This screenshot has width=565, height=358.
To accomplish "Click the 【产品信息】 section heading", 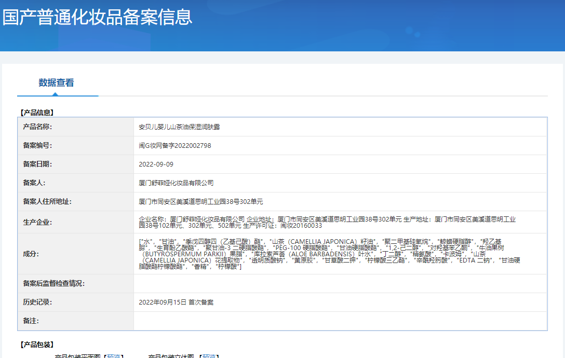I will click(36, 113).
